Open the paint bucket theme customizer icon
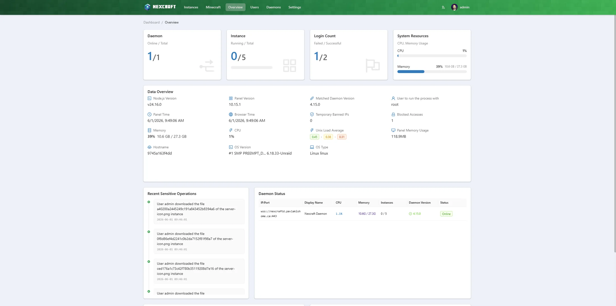The height and width of the screenshot is (306, 616). coord(443,7)
